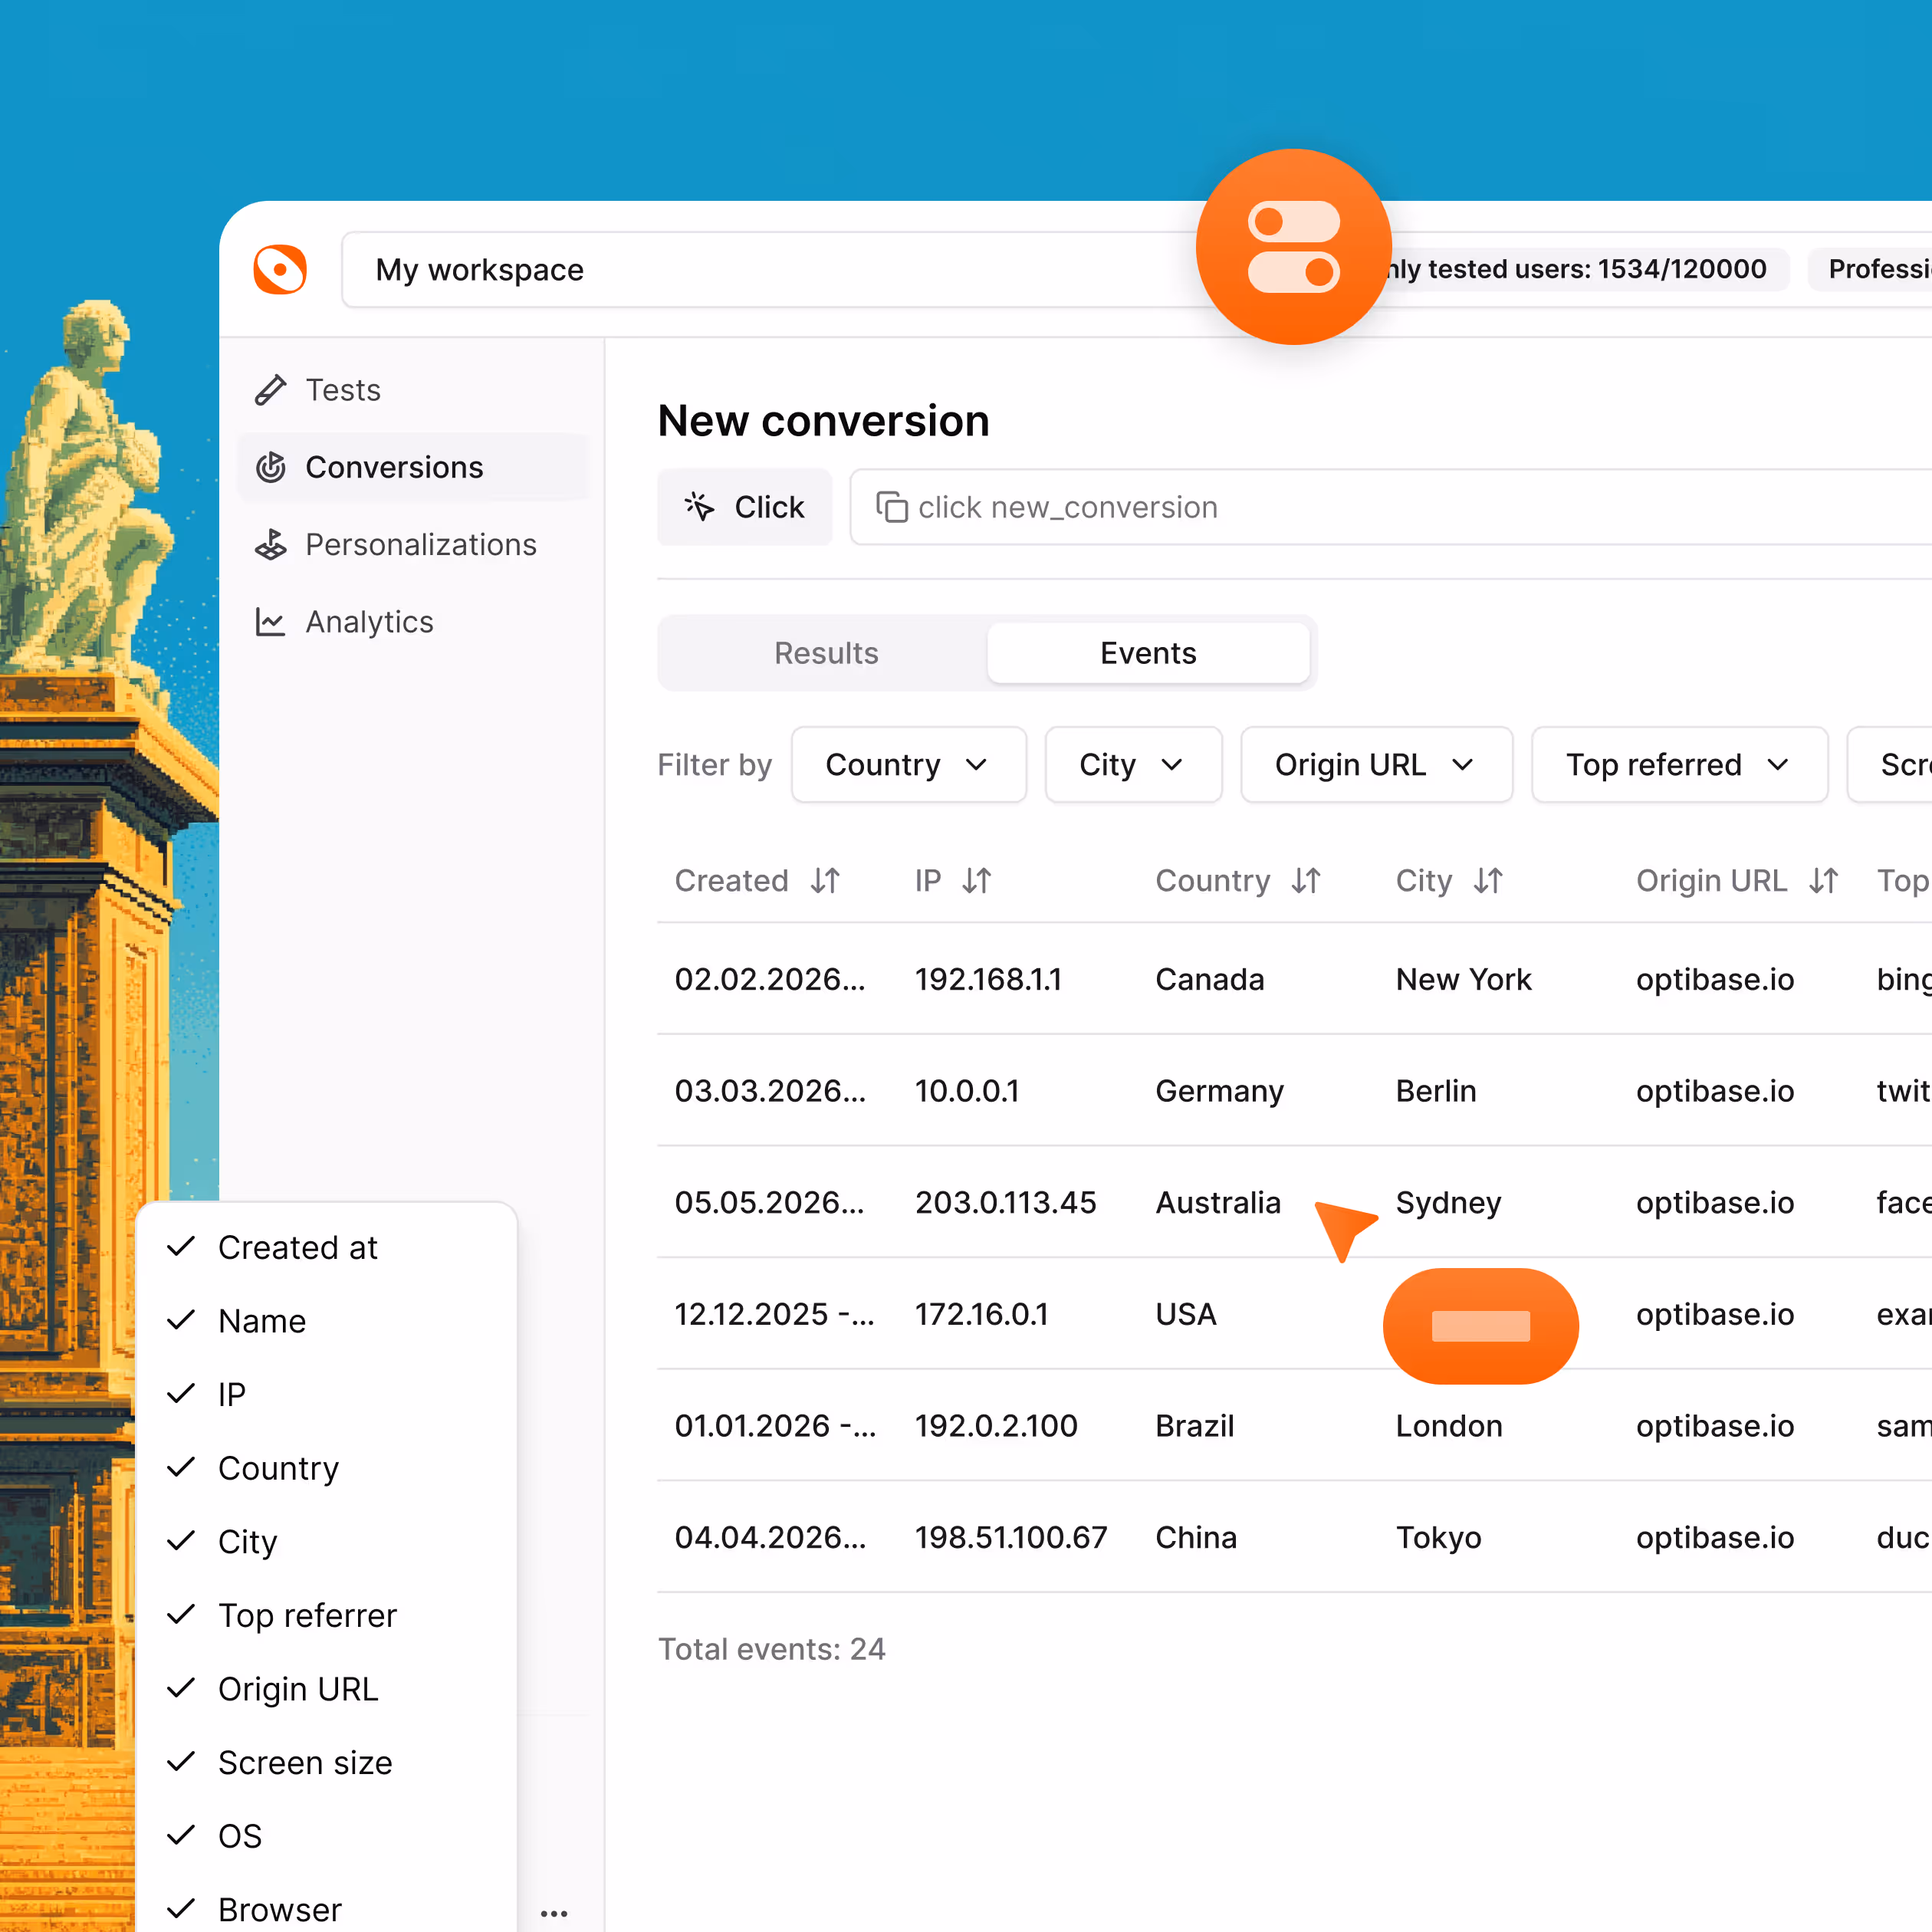Image resolution: width=1932 pixels, height=1932 pixels.
Task: Click the My workspace selector field
Action: 760,270
